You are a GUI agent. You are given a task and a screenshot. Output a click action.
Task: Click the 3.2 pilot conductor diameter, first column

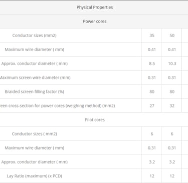pyautogui.click(x=152, y=162)
